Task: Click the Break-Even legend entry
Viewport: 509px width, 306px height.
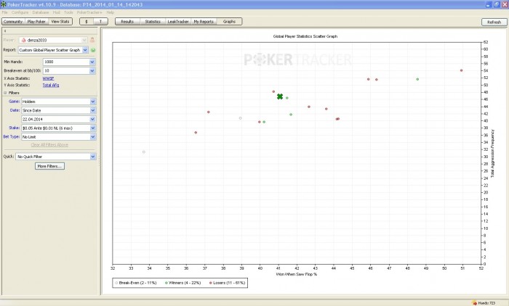Action: (x=136, y=283)
